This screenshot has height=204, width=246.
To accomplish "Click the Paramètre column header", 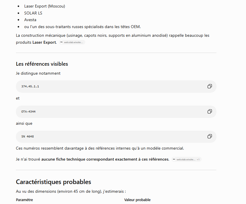I will tap(24, 200).
